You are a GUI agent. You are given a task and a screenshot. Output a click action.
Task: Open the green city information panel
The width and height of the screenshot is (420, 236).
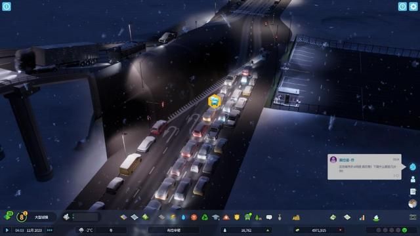(x=376, y=218)
